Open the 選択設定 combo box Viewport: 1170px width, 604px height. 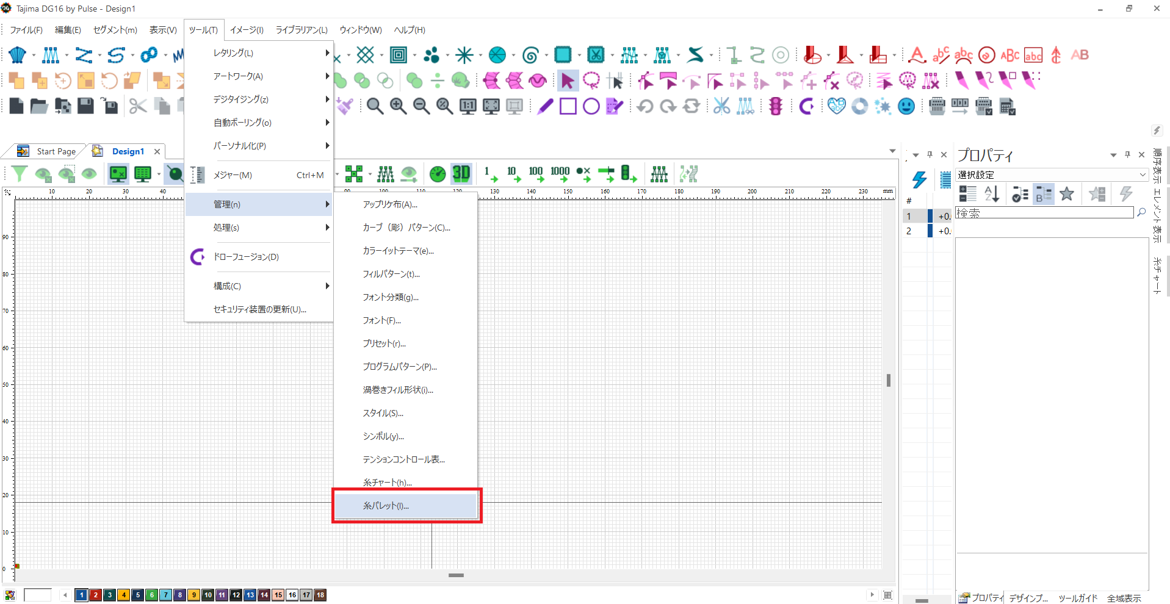pos(1052,174)
